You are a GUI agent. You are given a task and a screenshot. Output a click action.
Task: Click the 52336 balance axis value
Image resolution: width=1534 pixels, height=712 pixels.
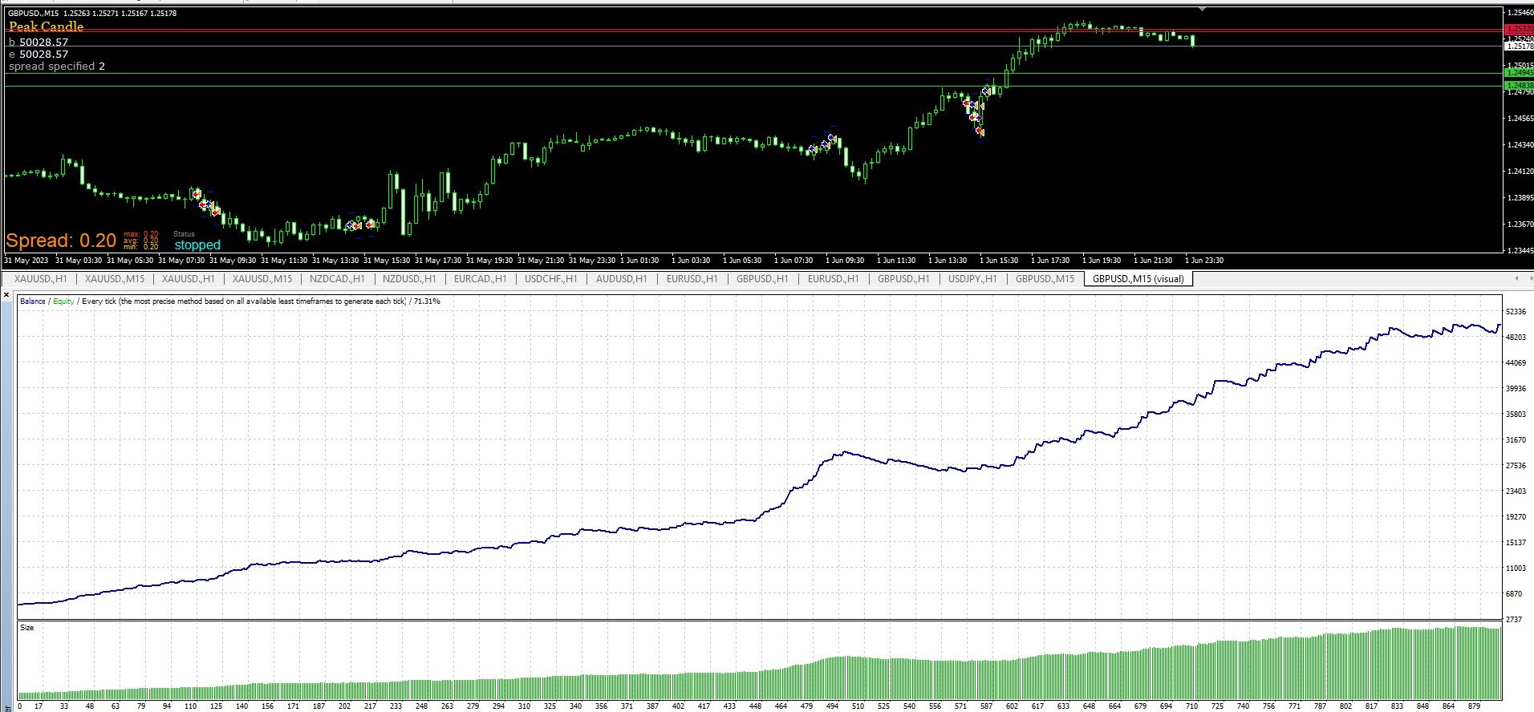pyautogui.click(x=1516, y=312)
